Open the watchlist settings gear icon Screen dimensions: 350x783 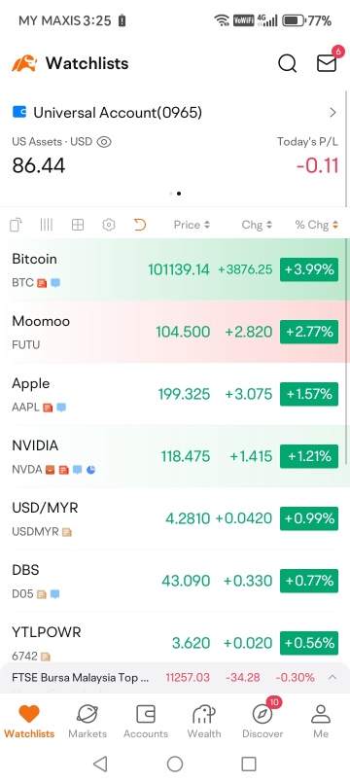pos(108,226)
